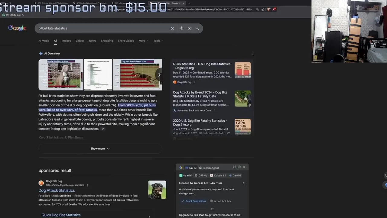The image size is (387, 218).
Task: Open Quick Statistics - U.S. Dog Bite Statistics source
Action: coord(202,66)
